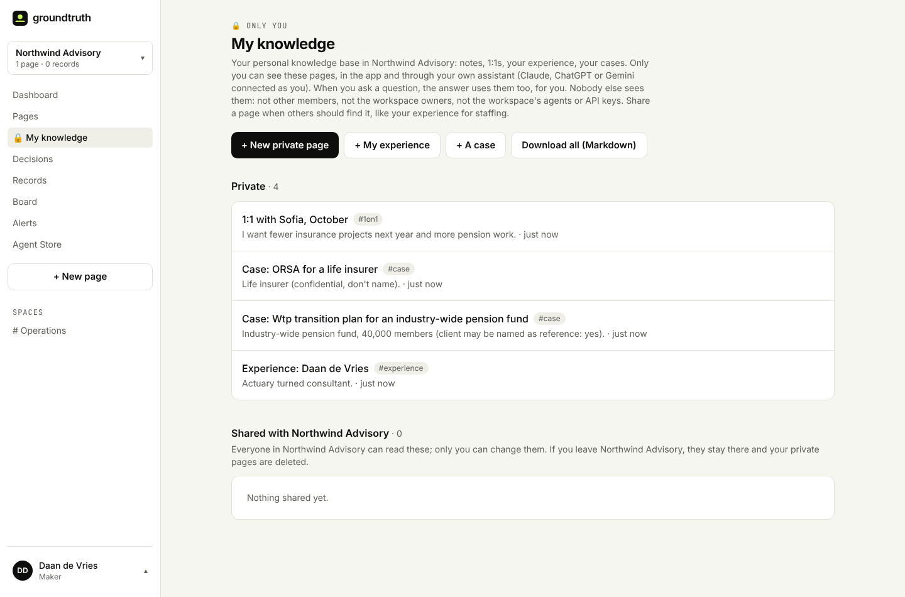Click the fewer insurance projects summary text
Viewport: 905px width, 597px height.
coord(379,234)
